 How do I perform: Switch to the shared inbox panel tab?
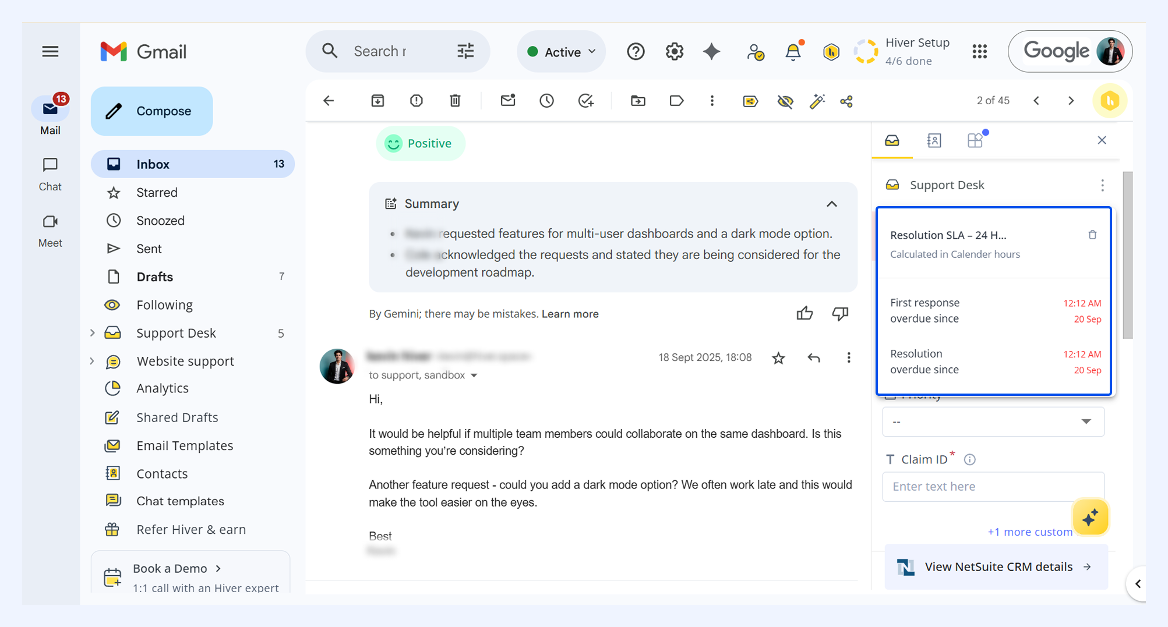coord(892,140)
